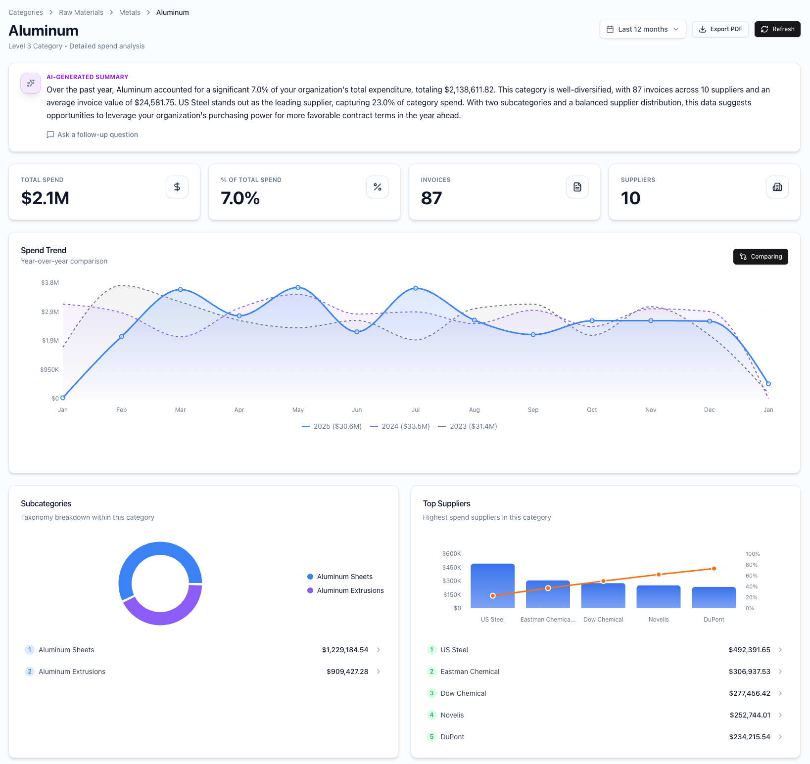
Task: Open the Ask a follow-up question link
Action: (x=97, y=135)
